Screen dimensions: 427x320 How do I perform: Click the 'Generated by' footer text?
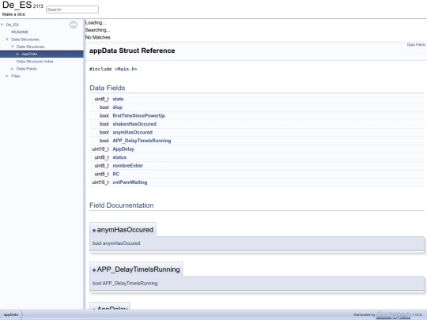(x=364, y=314)
